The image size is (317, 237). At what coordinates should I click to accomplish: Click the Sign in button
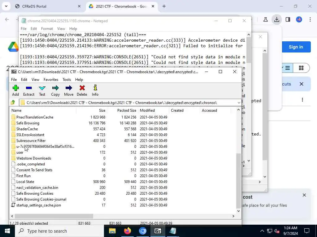tap(296, 47)
